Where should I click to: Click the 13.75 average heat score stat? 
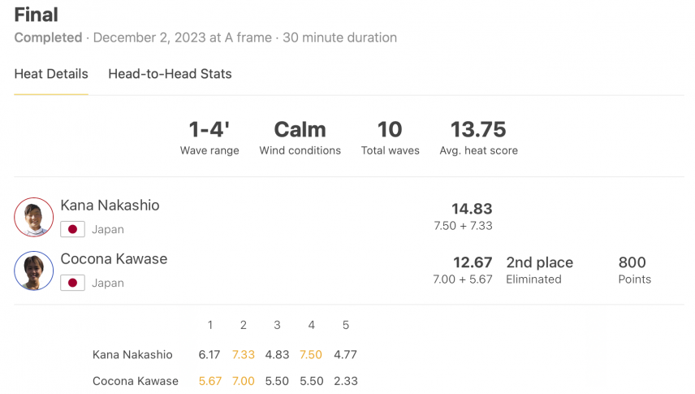click(x=479, y=138)
